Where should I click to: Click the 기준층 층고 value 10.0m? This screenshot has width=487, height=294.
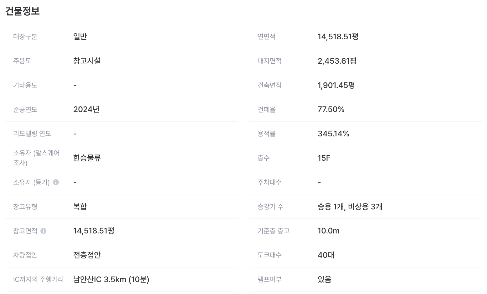(x=328, y=231)
